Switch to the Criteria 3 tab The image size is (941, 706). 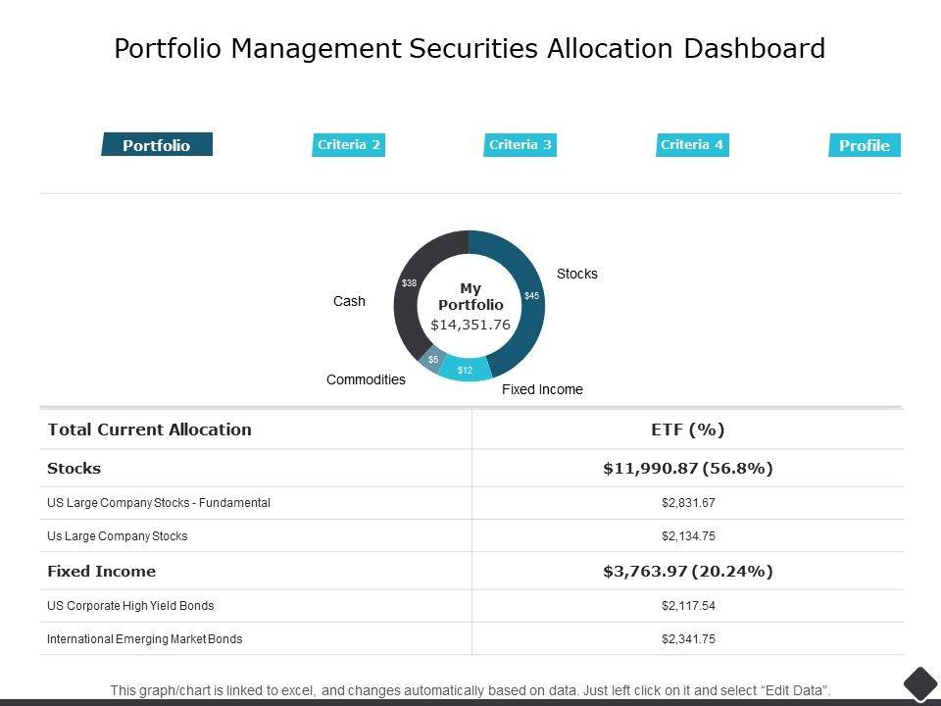[x=520, y=145]
